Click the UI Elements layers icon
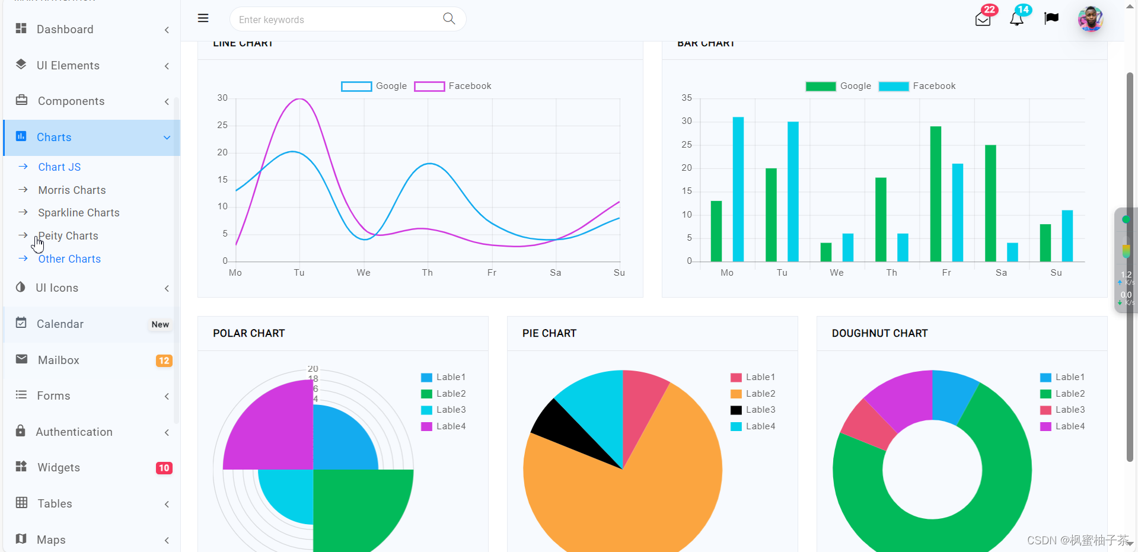Viewport: 1138px width, 552px height. (21, 65)
